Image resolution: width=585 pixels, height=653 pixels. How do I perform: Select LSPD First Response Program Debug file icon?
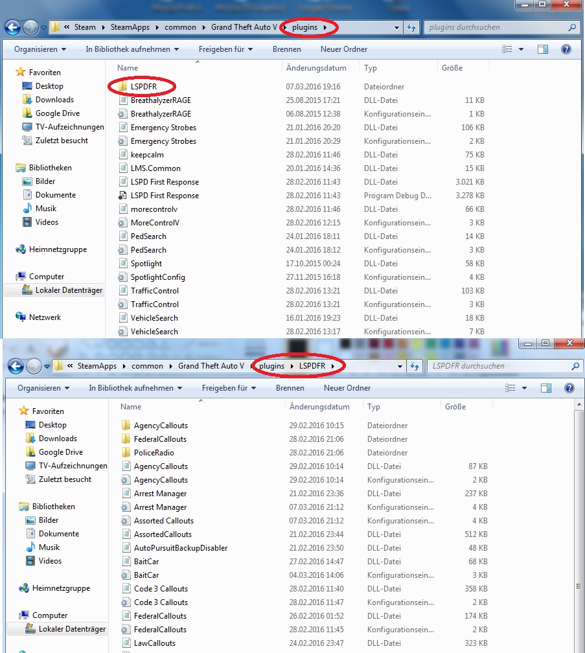tap(122, 196)
